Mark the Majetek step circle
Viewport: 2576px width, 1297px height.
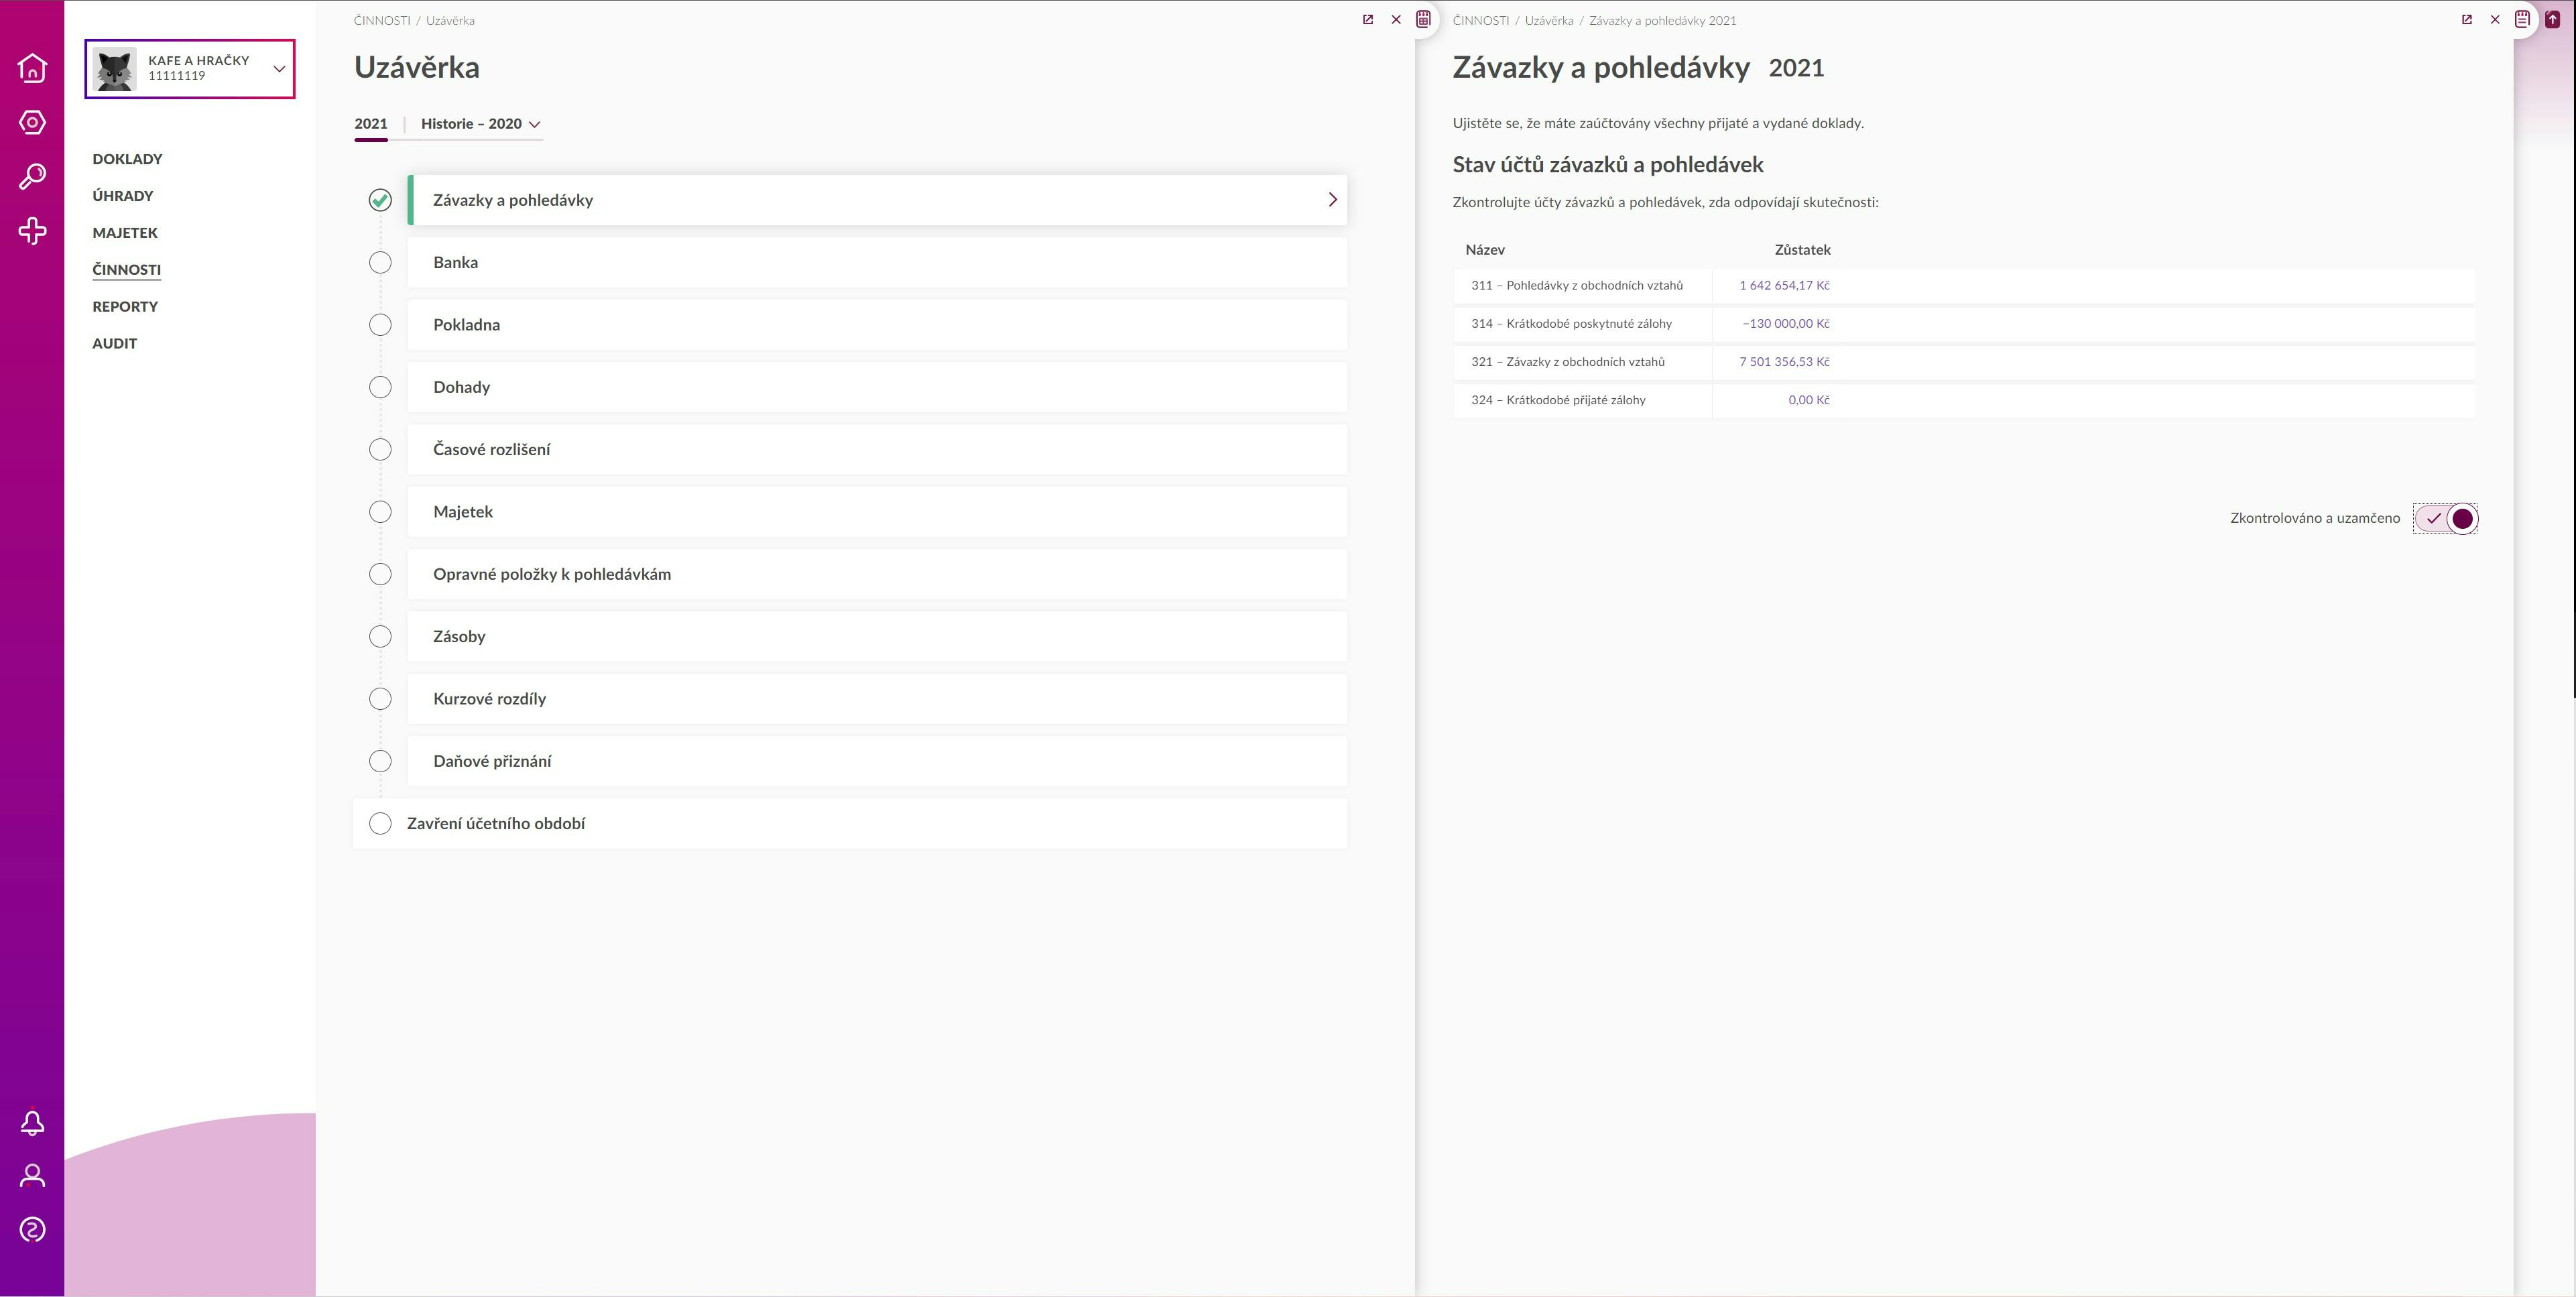point(380,512)
